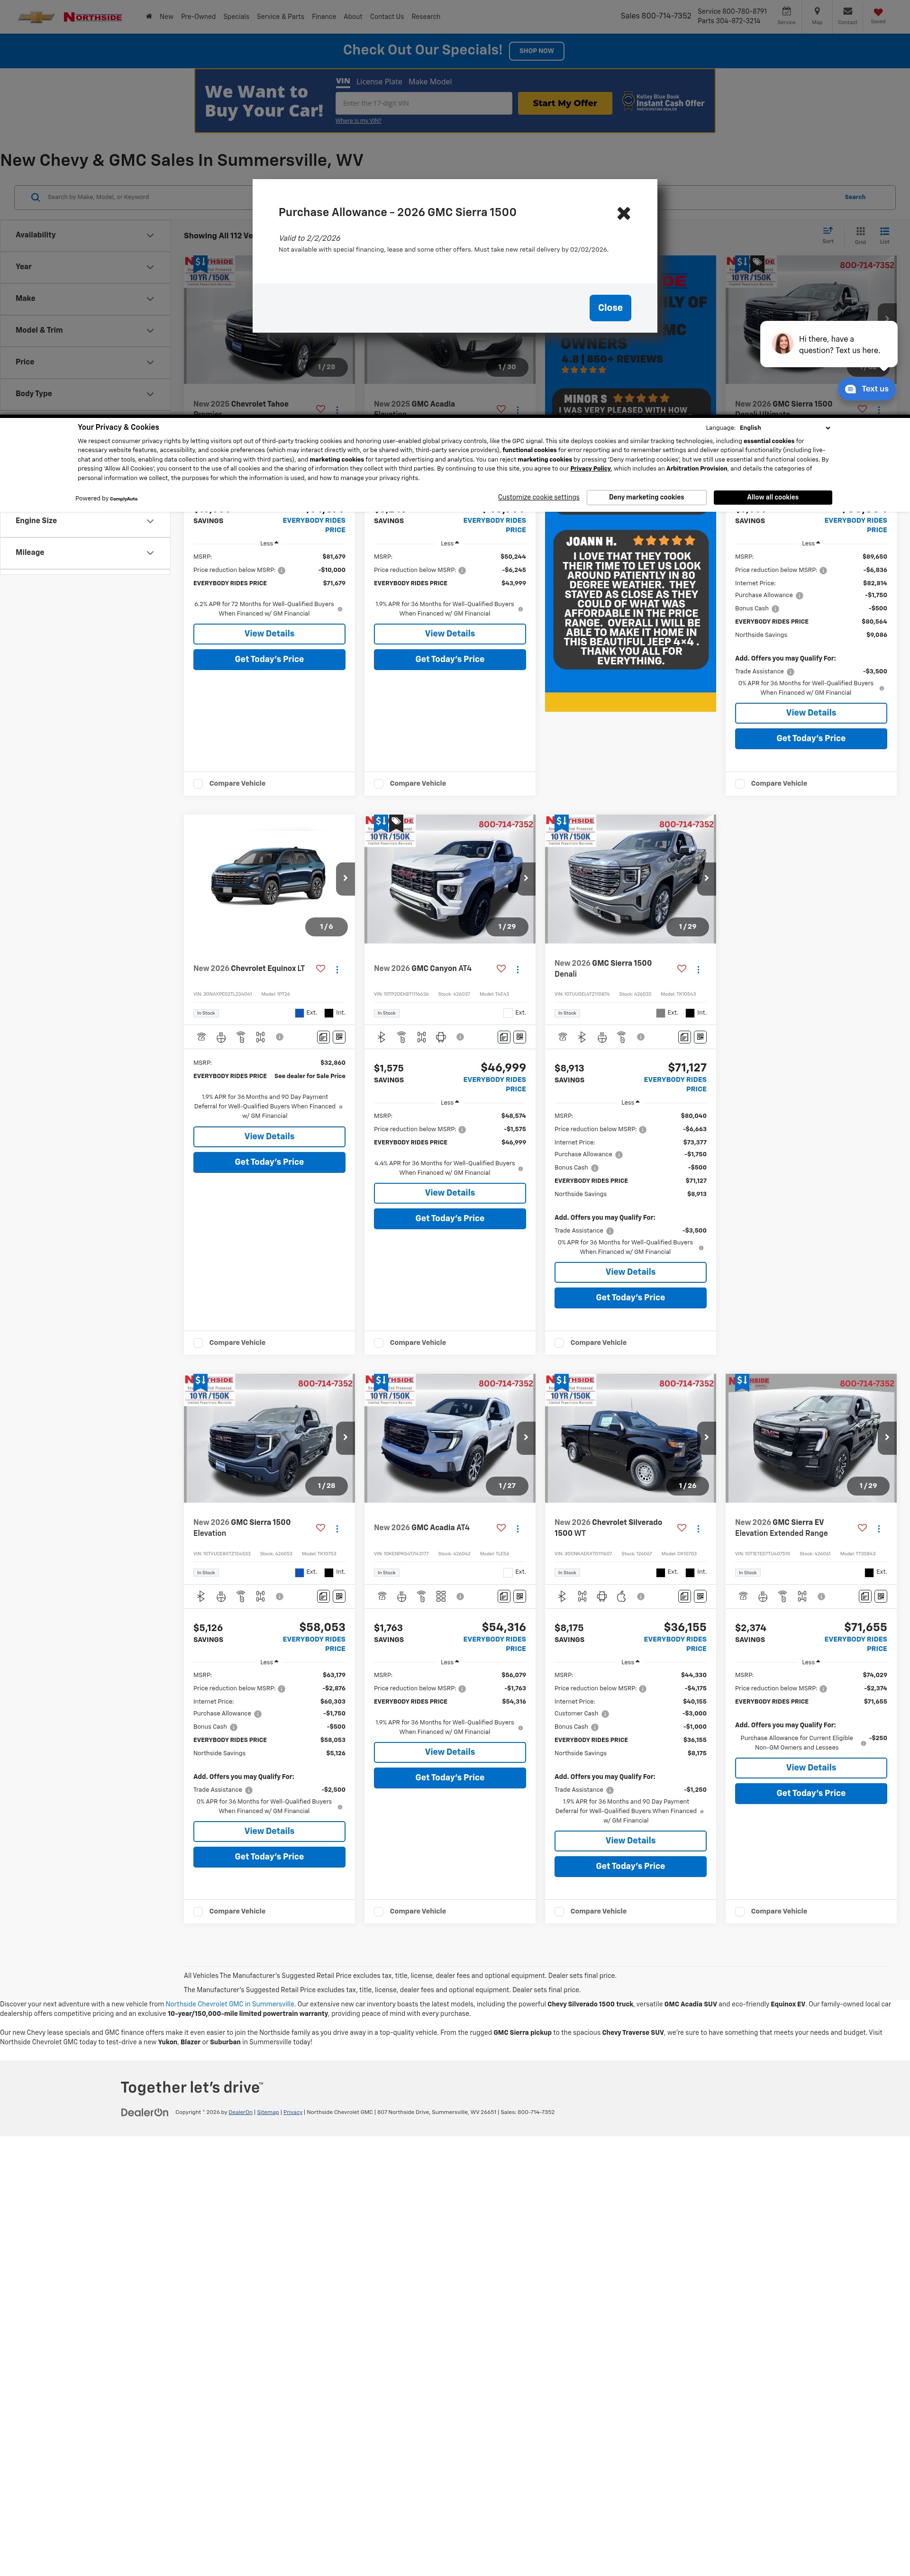Open the cookie banner Language dropdown
The height and width of the screenshot is (2576, 910).
(784, 428)
